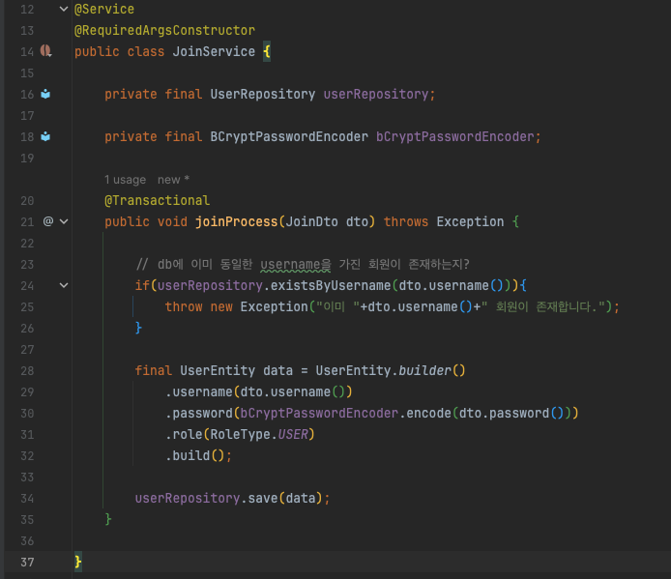
Task: Click the 'throw' keyword on line 25
Action: pos(184,306)
